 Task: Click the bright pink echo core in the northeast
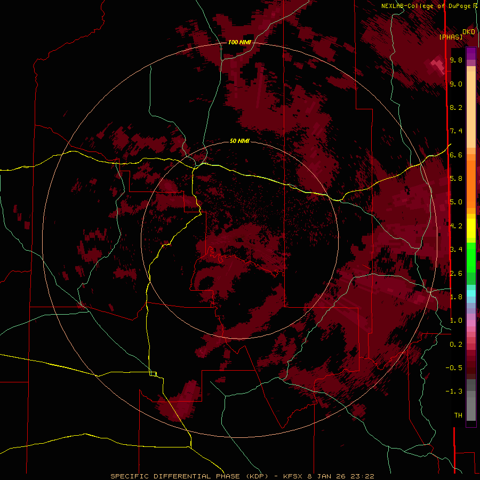[438, 66]
